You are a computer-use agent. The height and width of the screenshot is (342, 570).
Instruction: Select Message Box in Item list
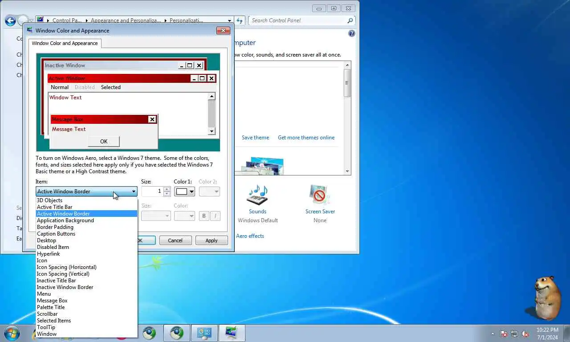click(86, 301)
